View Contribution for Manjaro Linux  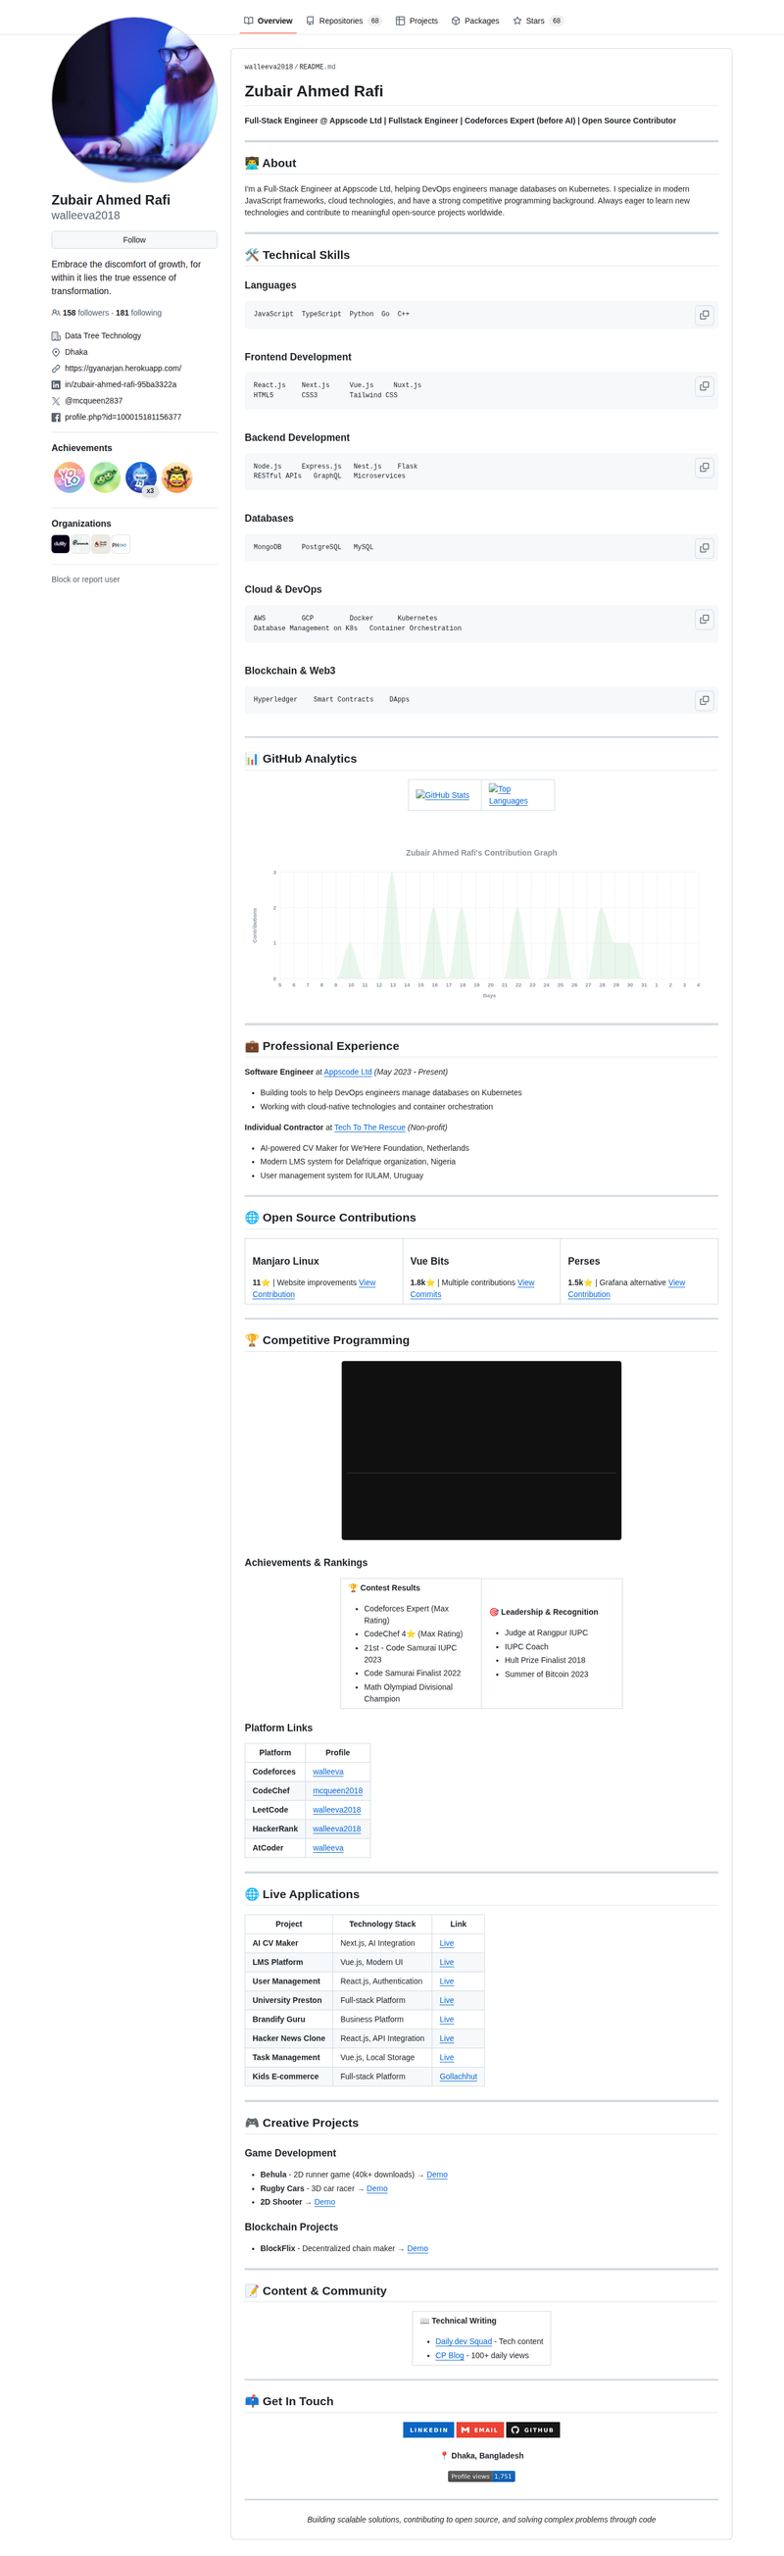click(x=314, y=1288)
